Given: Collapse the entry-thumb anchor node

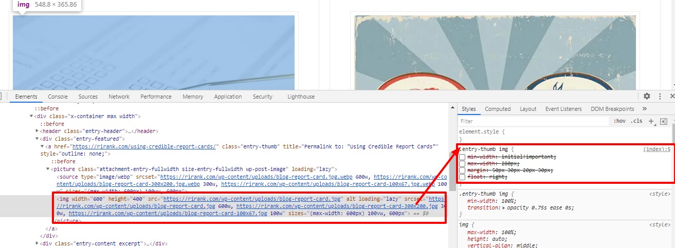Looking at the screenshot, I should point(43,146).
